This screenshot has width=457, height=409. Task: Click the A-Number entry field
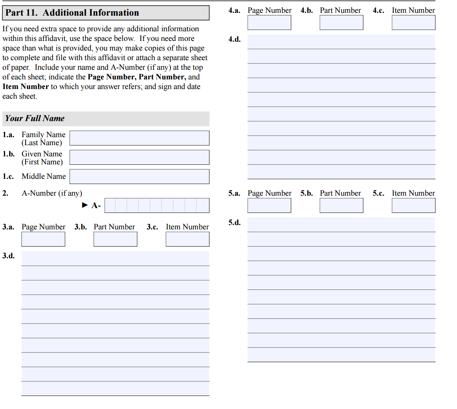157,205
